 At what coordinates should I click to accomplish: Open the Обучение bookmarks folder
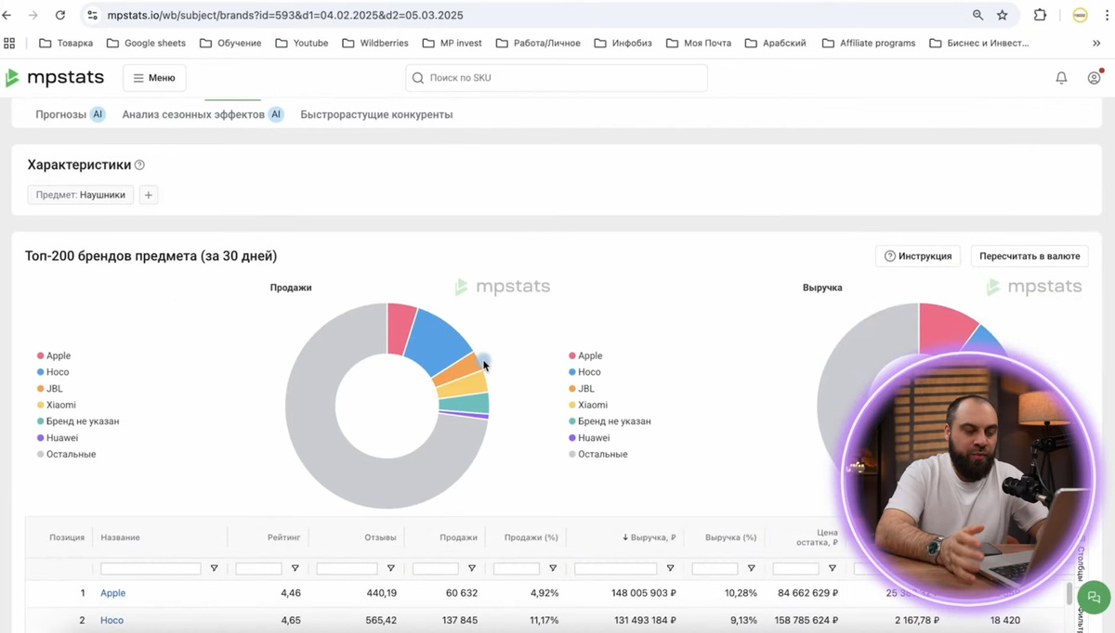coord(230,43)
